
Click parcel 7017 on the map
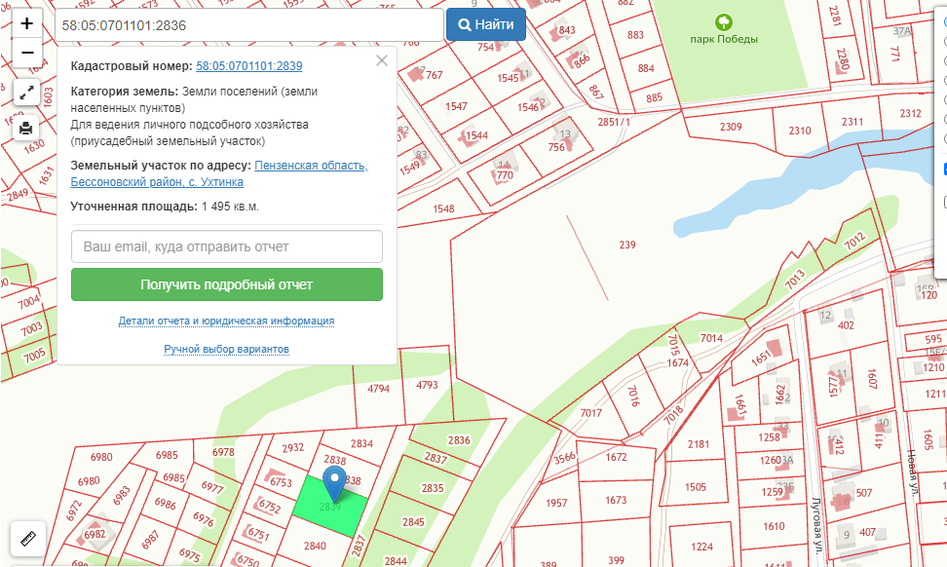[x=590, y=413]
